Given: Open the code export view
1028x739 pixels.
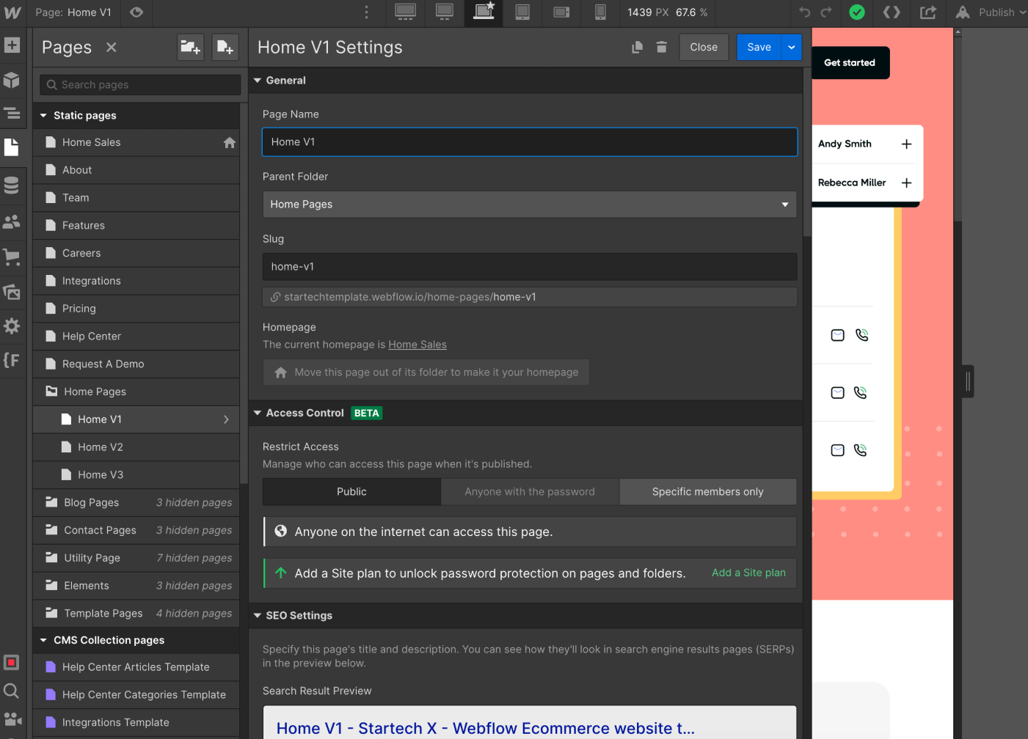Looking at the screenshot, I should coord(891,12).
